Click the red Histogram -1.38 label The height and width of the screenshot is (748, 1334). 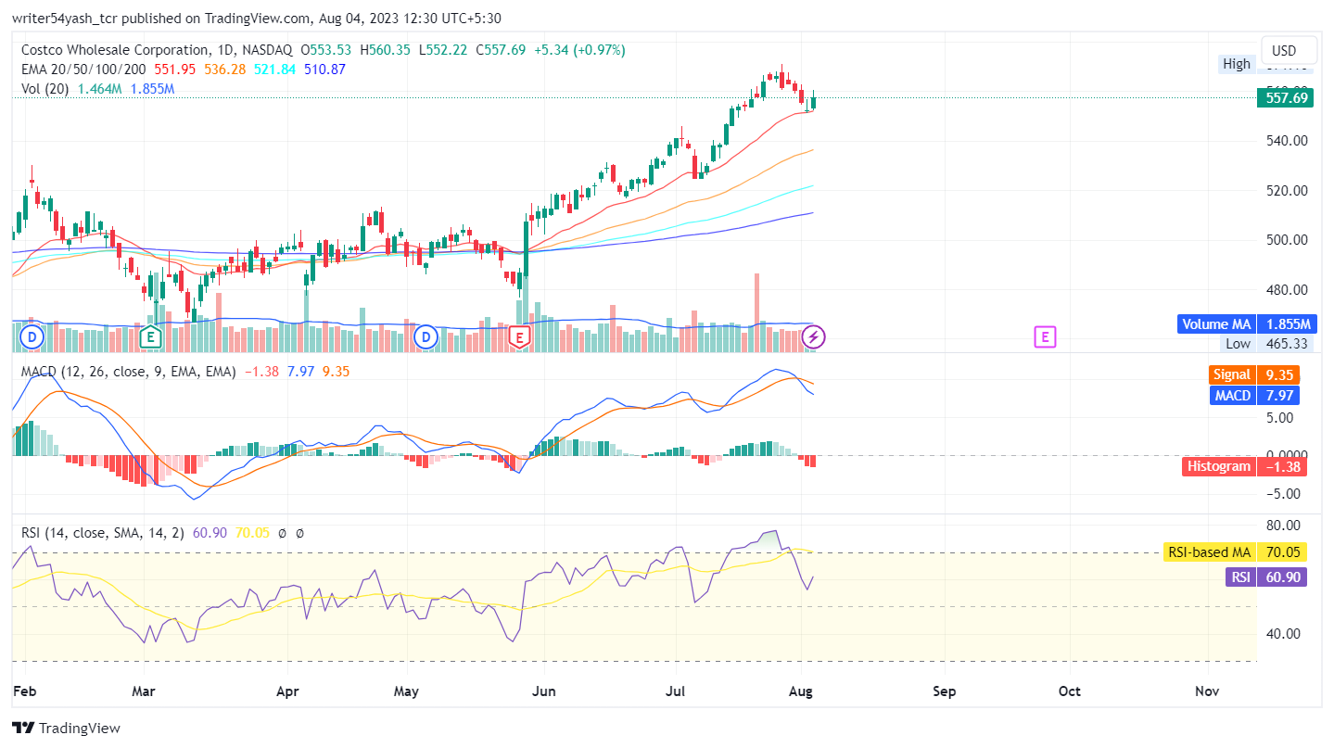click(x=1245, y=466)
